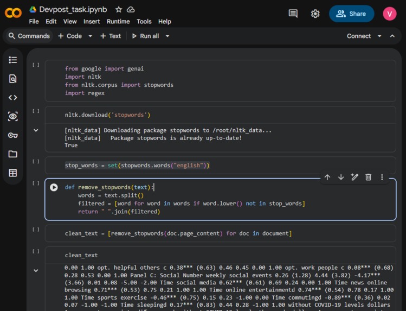The width and height of the screenshot is (406, 311).
Task: Run the remove_stopwords cell
Action: click(54, 187)
